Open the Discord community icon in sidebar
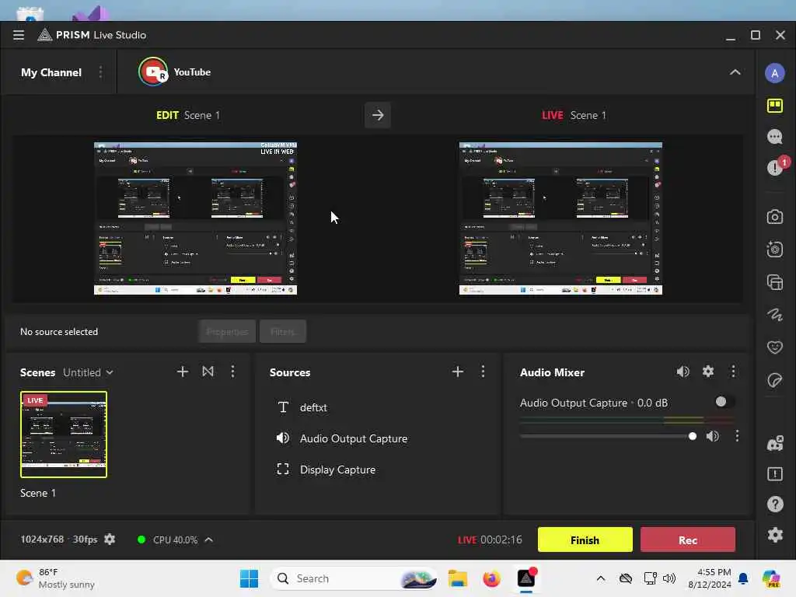The height and width of the screenshot is (597, 796). coord(775,444)
